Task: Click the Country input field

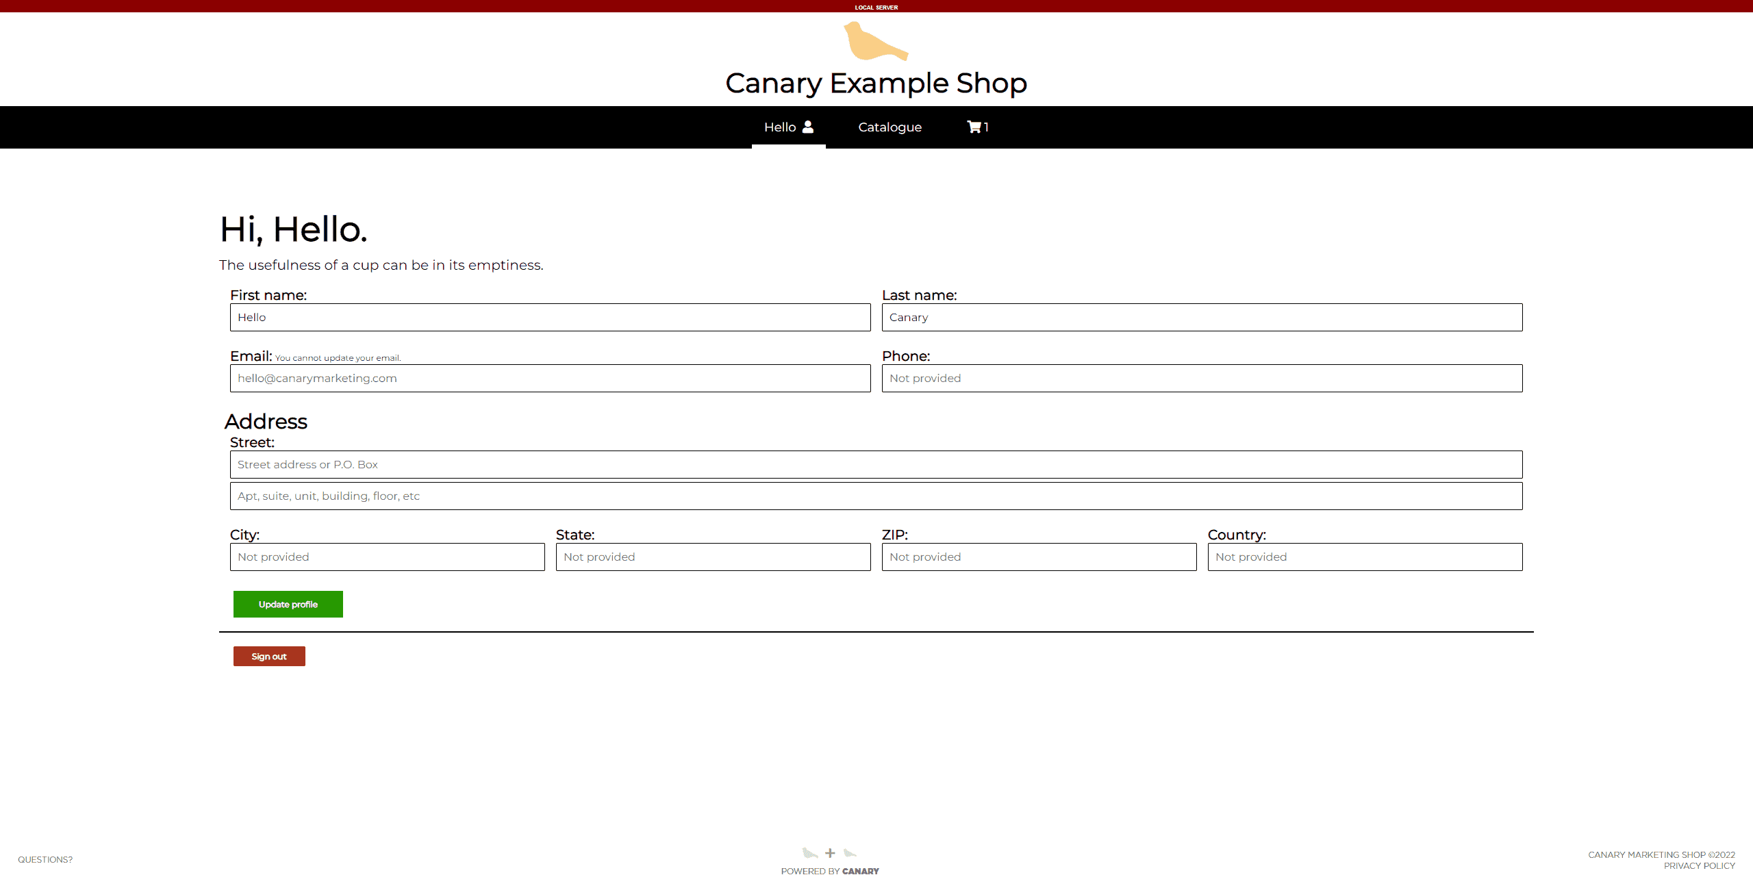Action: pos(1364,556)
